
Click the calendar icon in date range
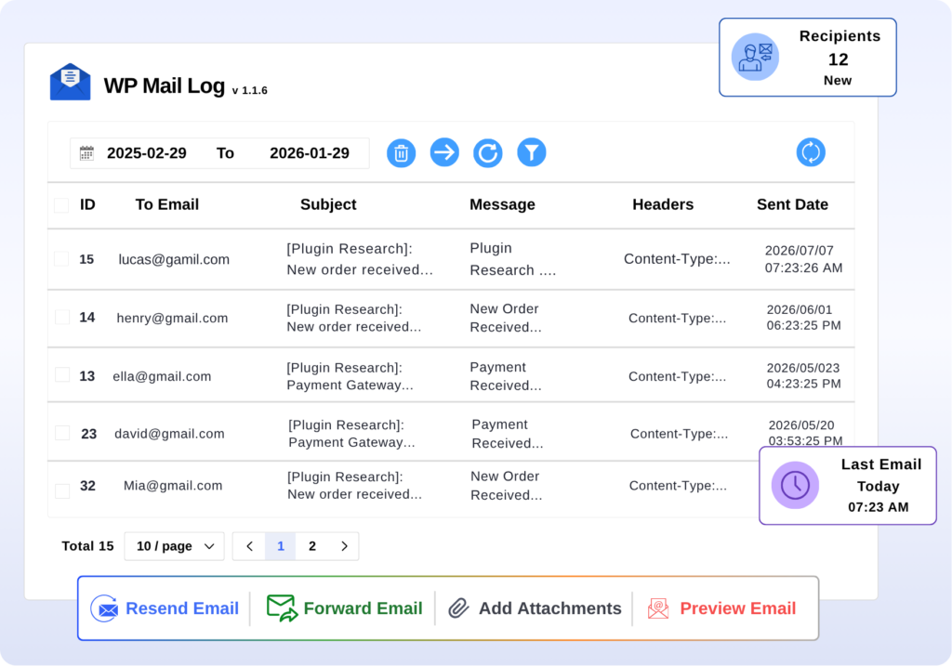(x=86, y=153)
